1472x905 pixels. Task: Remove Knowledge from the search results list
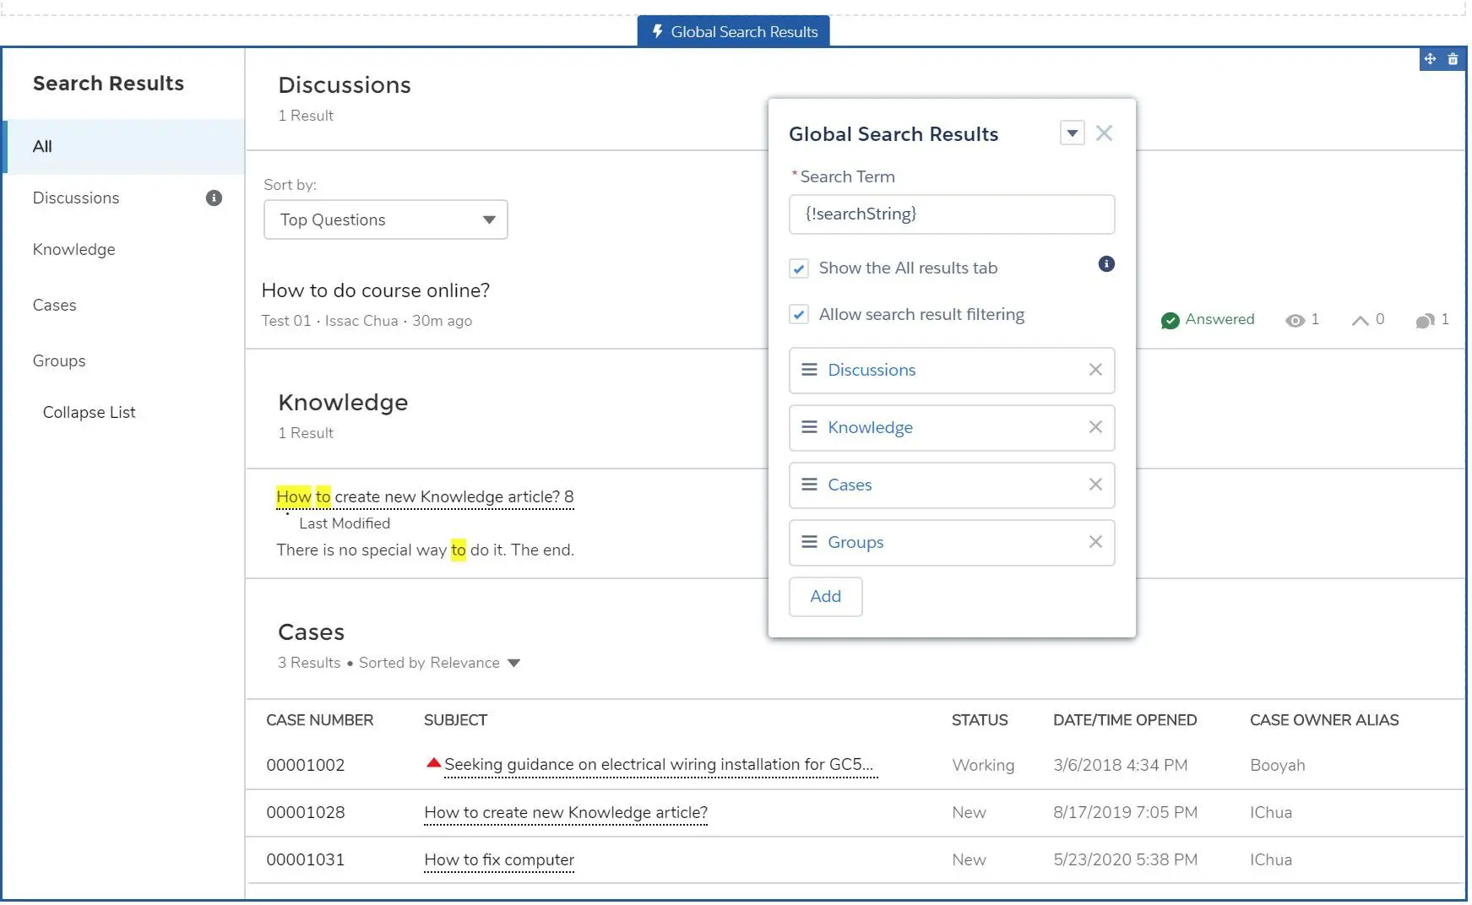click(1095, 427)
